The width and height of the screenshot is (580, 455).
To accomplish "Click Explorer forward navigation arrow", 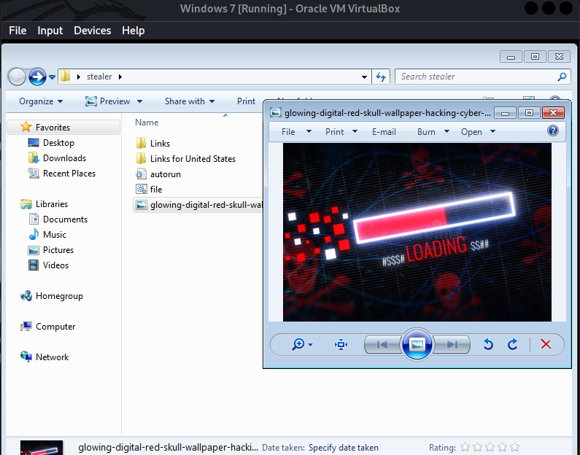I will click(x=37, y=77).
